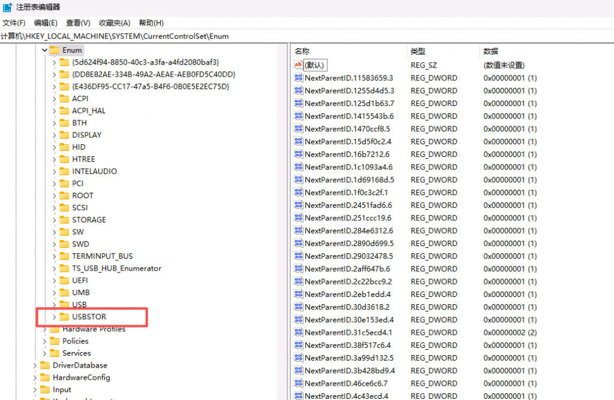
Task: Click the 类型 column header
Action: (x=417, y=51)
